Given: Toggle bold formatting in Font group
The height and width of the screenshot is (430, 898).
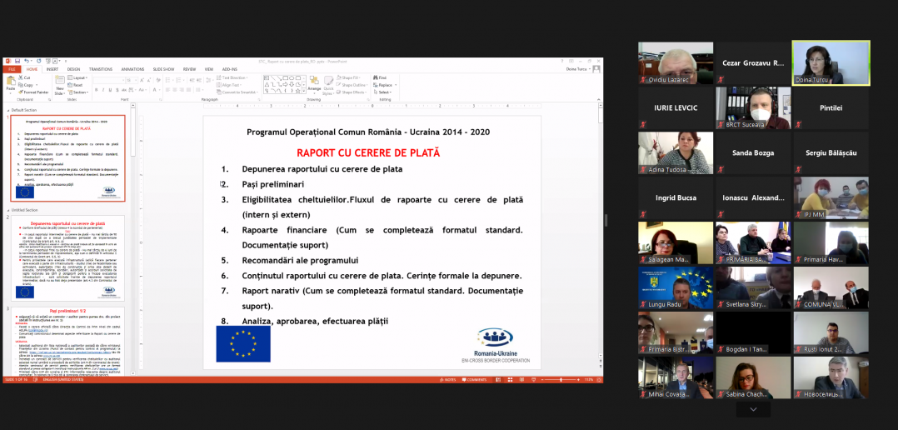Looking at the screenshot, I should tap(96, 90).
